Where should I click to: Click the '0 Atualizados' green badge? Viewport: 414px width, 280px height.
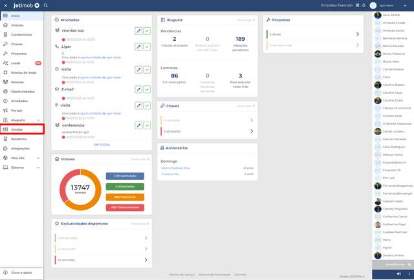pos(125,187)
